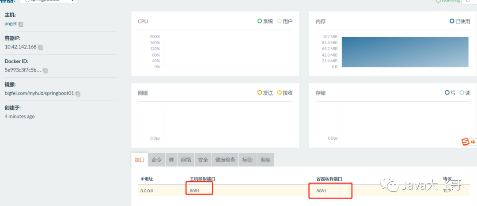
Task: Switch to the 调度 tab
Action: pos(265,160)
